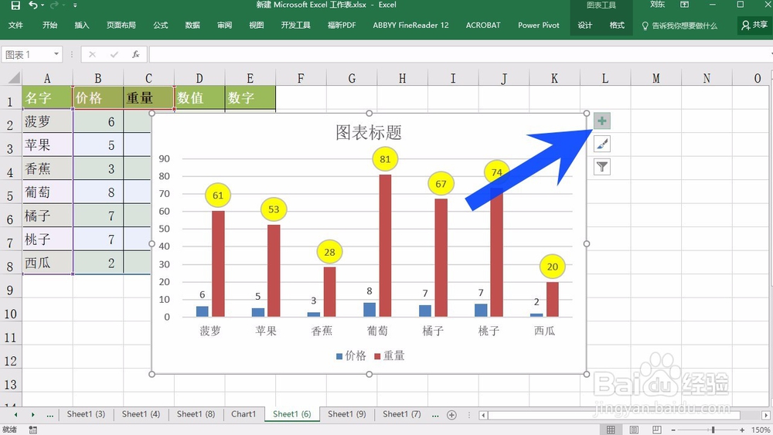The height and width of the screenshot is (435, 773).
Task: Click the Chart Elements plus button
Action: (602, 121)
